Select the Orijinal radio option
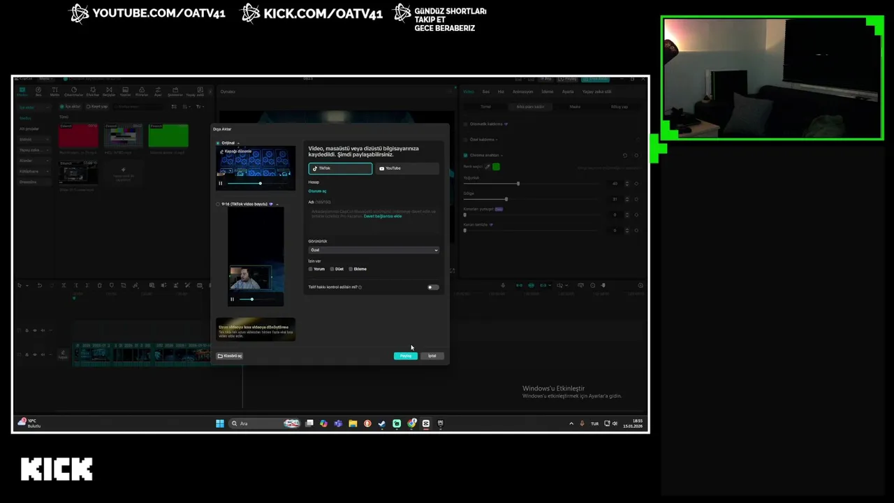Screen dimensions: 894x503 tap(218, 143)
